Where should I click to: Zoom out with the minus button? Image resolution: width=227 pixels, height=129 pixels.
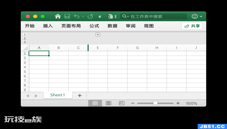133,103
